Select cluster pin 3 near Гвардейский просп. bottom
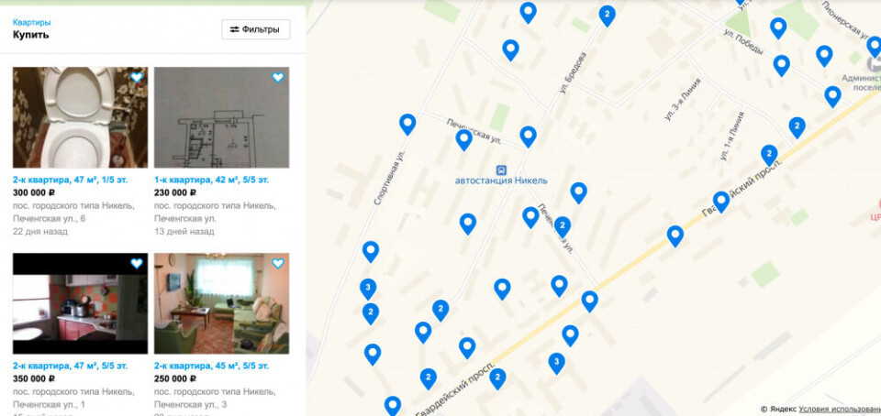 coord(556,363)
